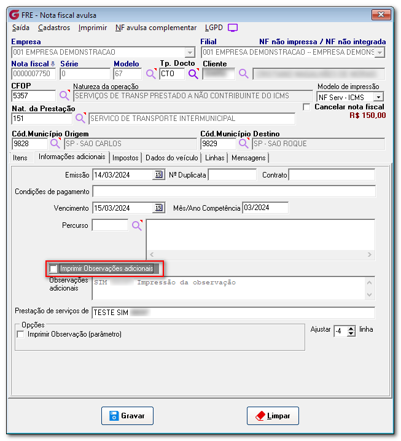Click the Nota fiscal sort arrow icon

(x=53, y=64)
